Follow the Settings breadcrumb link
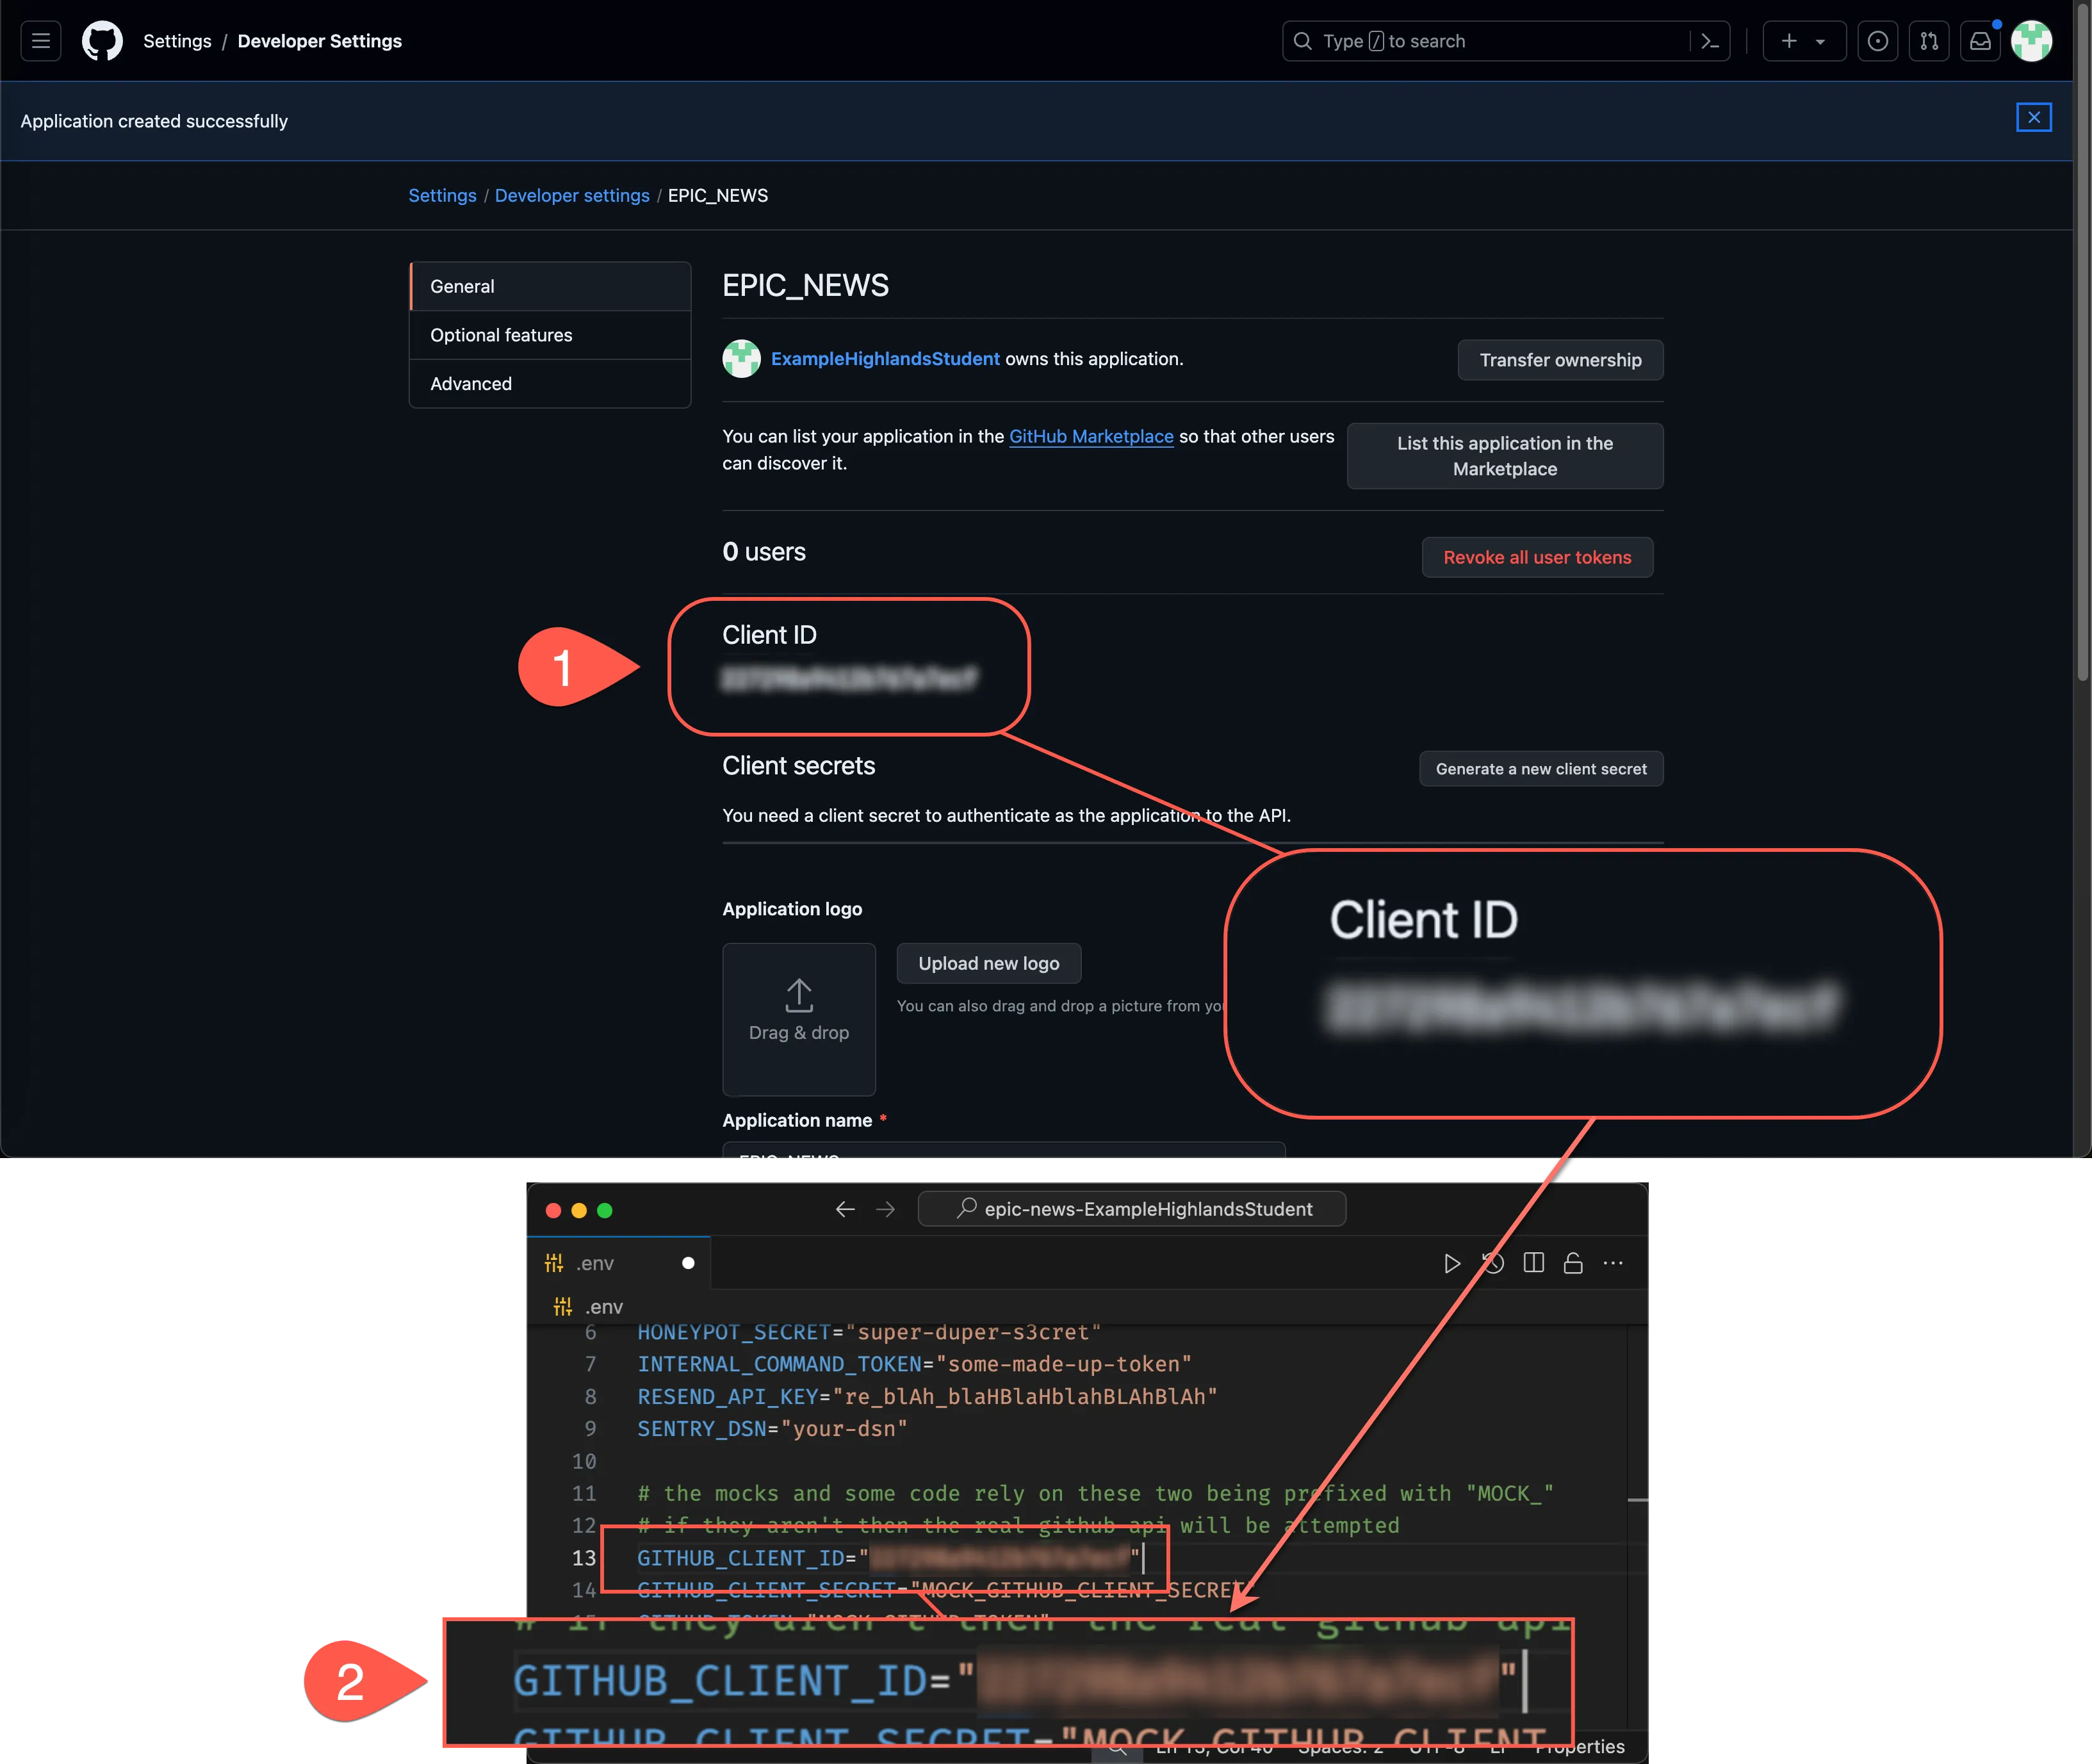Viewport: 2092px width, 1764px height. pyautogui.click(x=442, y=195)
